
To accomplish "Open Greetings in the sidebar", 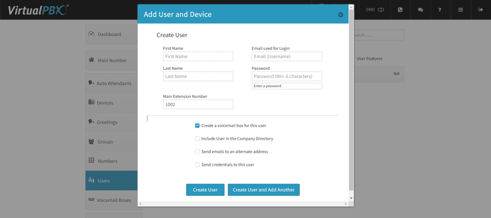I will (x=111, y=122).
